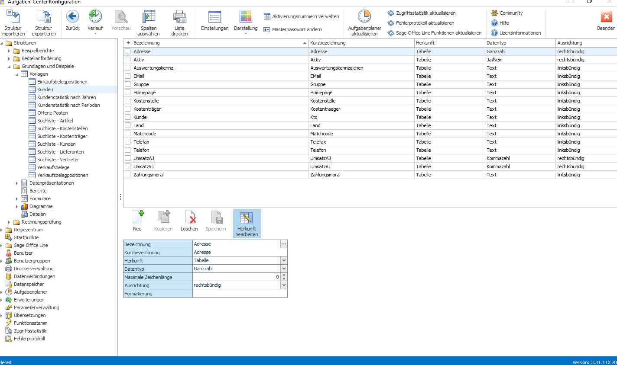The image size is (617, 365).
Task: Expand the Beispielberichte tree folder
Action: [x=9, y=51]
